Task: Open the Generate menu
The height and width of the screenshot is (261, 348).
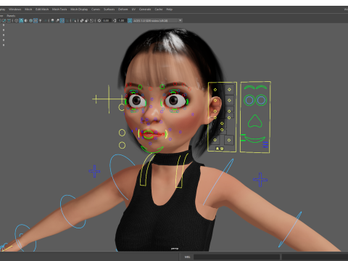Action: click(145, 9)
